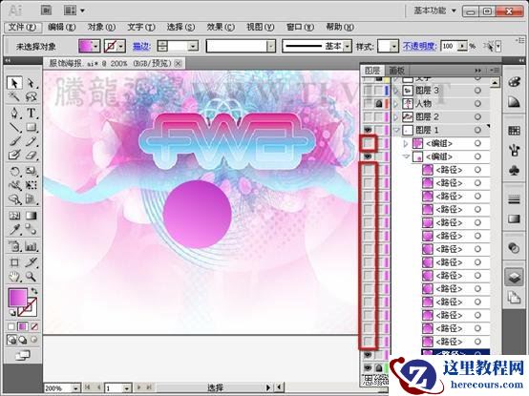The height and width of the screenshot is (396, 529).
Task: Select the Type (T) tool
Action: coord(32,113)
